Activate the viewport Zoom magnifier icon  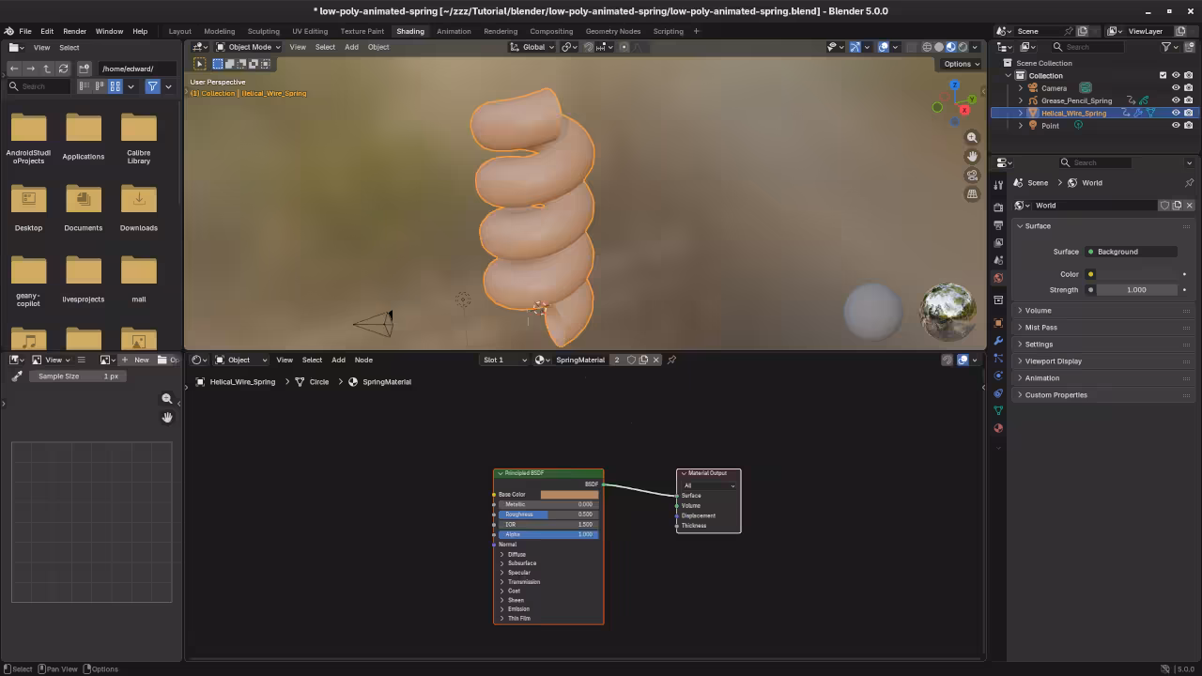click(973, 137)
